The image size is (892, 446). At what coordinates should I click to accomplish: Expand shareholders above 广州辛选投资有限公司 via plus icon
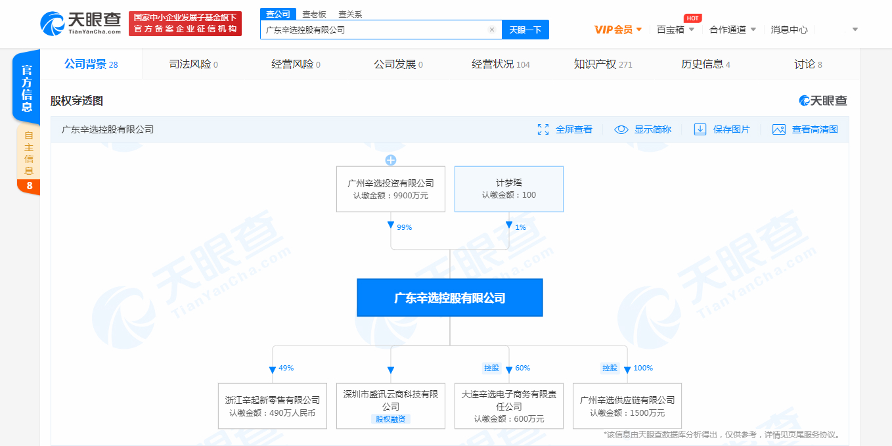click(391, 159)
